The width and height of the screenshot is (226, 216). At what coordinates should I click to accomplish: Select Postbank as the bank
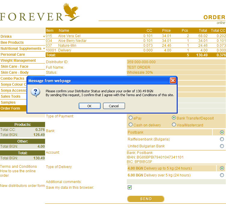(222, 132)
